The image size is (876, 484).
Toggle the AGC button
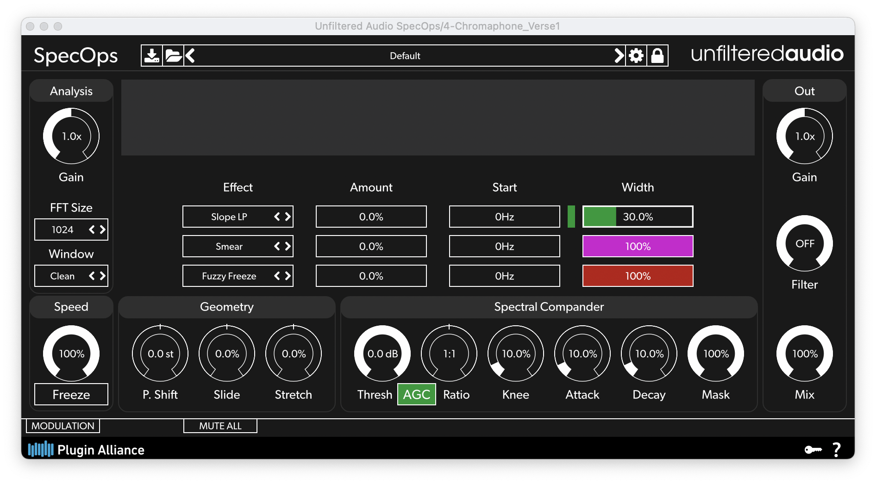point(417,394)
